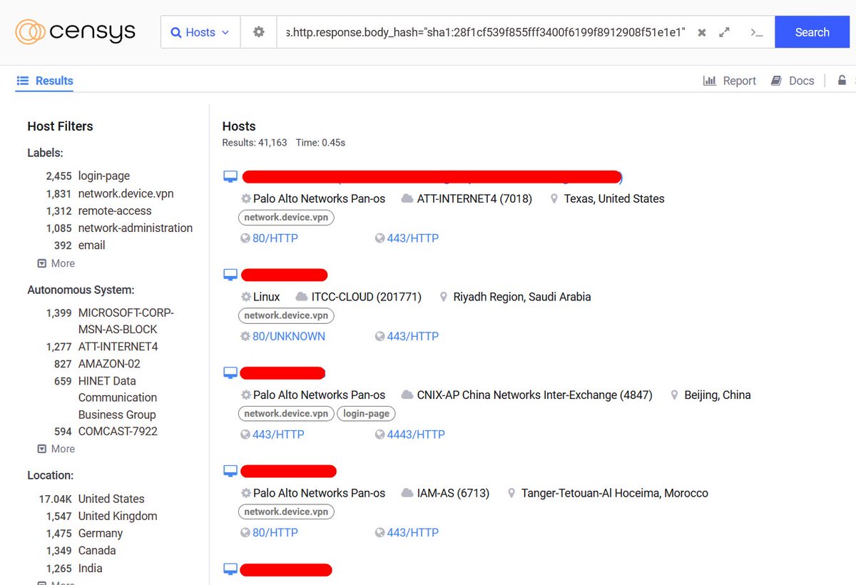Filter by login-page label
Image resolution: width=856 pixels, height=585 pixels.
coord(104,175)
